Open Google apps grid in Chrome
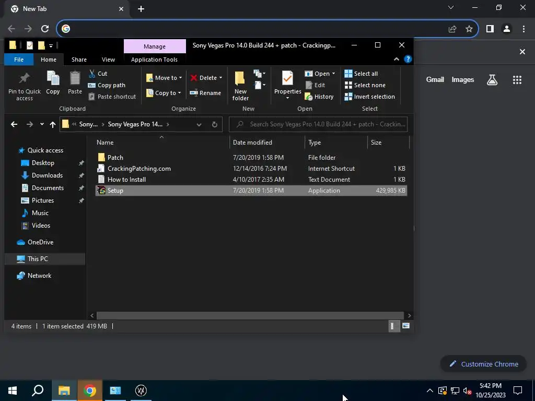The image size is (535, 401). click(517, 80)
